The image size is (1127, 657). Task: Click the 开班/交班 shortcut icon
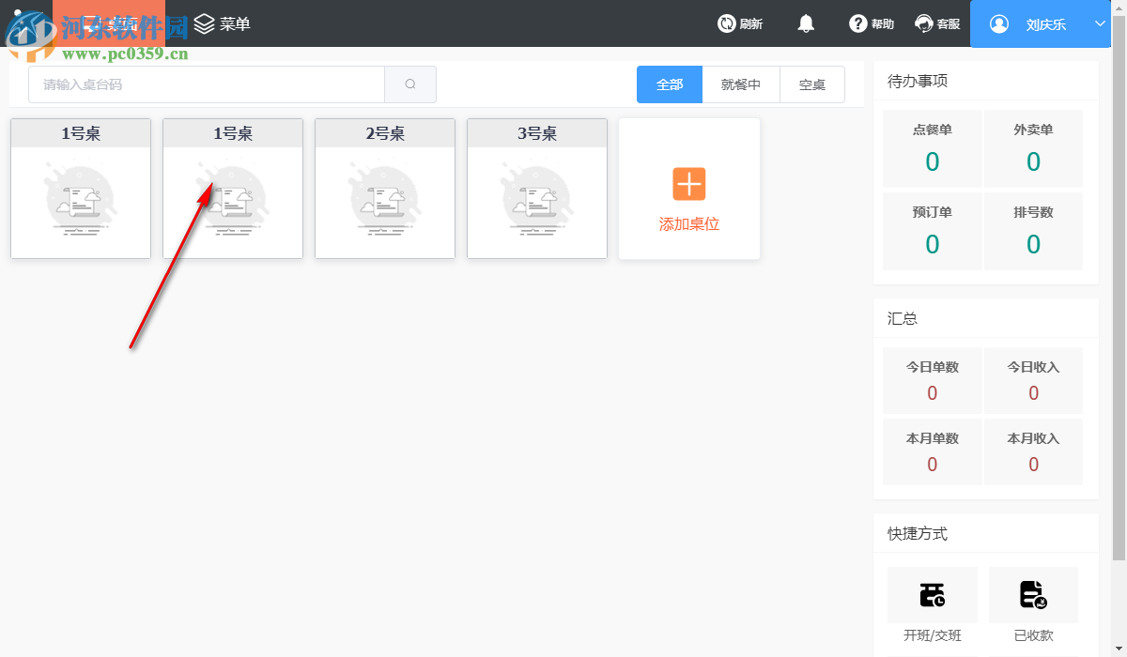point(933,594)
